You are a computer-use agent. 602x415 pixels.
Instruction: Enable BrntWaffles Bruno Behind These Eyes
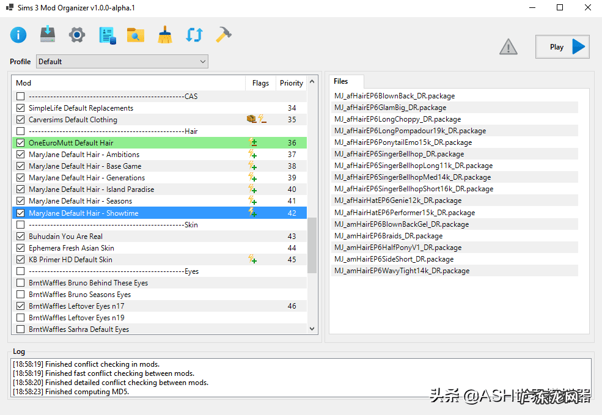(x=21, y=283)
